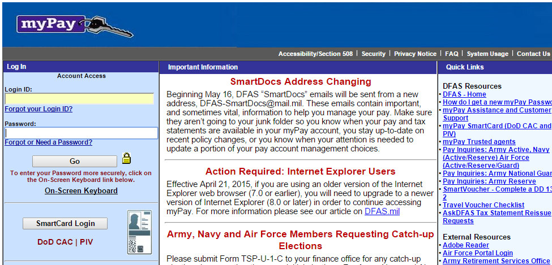Open the On-Screen Keyboard link

tap(81, 191)
